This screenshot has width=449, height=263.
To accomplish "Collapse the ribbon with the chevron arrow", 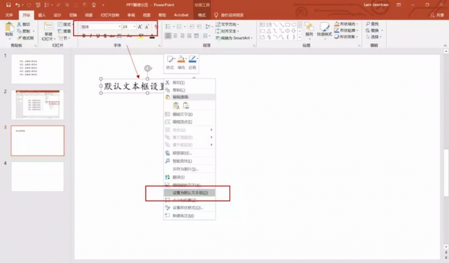I will click(x=445, y=46).
